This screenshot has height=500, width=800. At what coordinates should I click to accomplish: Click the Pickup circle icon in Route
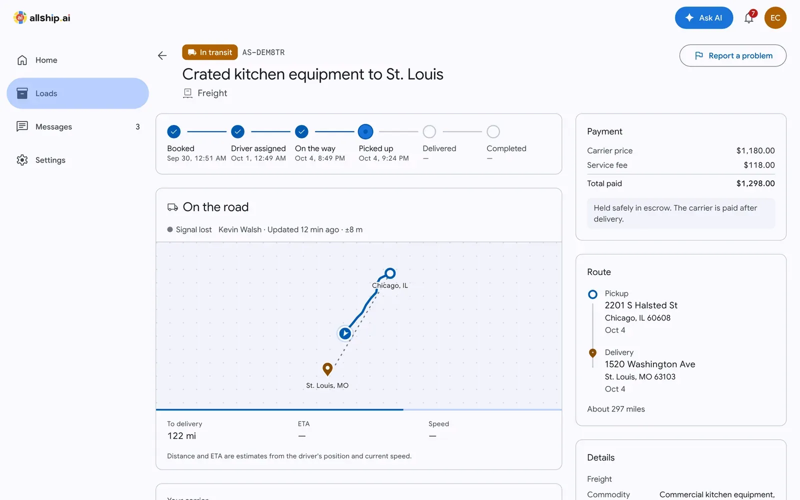point(592,294)
